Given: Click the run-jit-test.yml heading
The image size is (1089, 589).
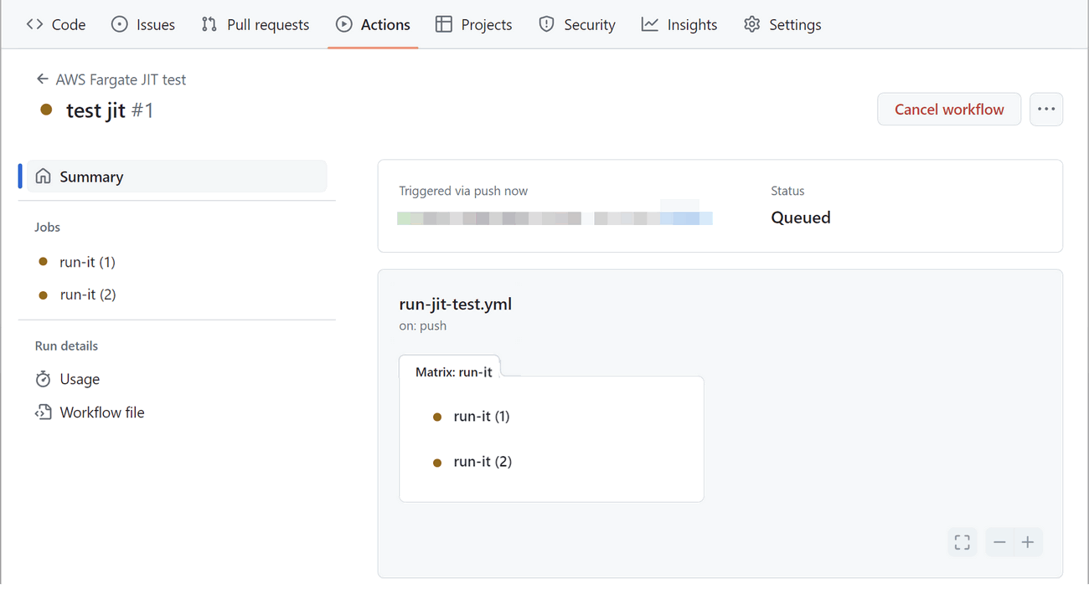Looking at the screenshot, I should (x=456, y=304).
